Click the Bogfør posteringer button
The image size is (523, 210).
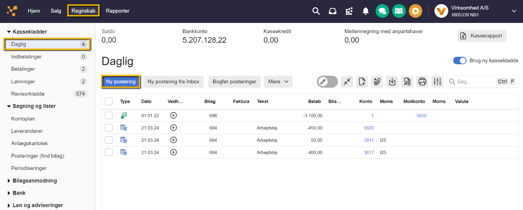[x=235, y=82]
